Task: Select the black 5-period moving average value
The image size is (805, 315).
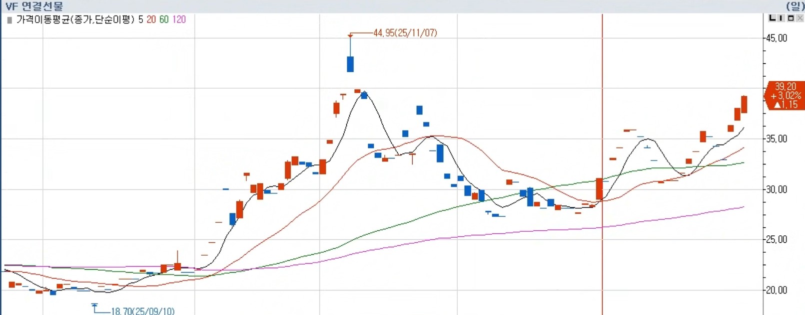Action: point(141,19)
